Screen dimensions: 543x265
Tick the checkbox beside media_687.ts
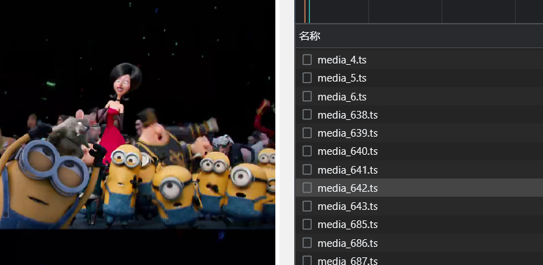[307, 261]
